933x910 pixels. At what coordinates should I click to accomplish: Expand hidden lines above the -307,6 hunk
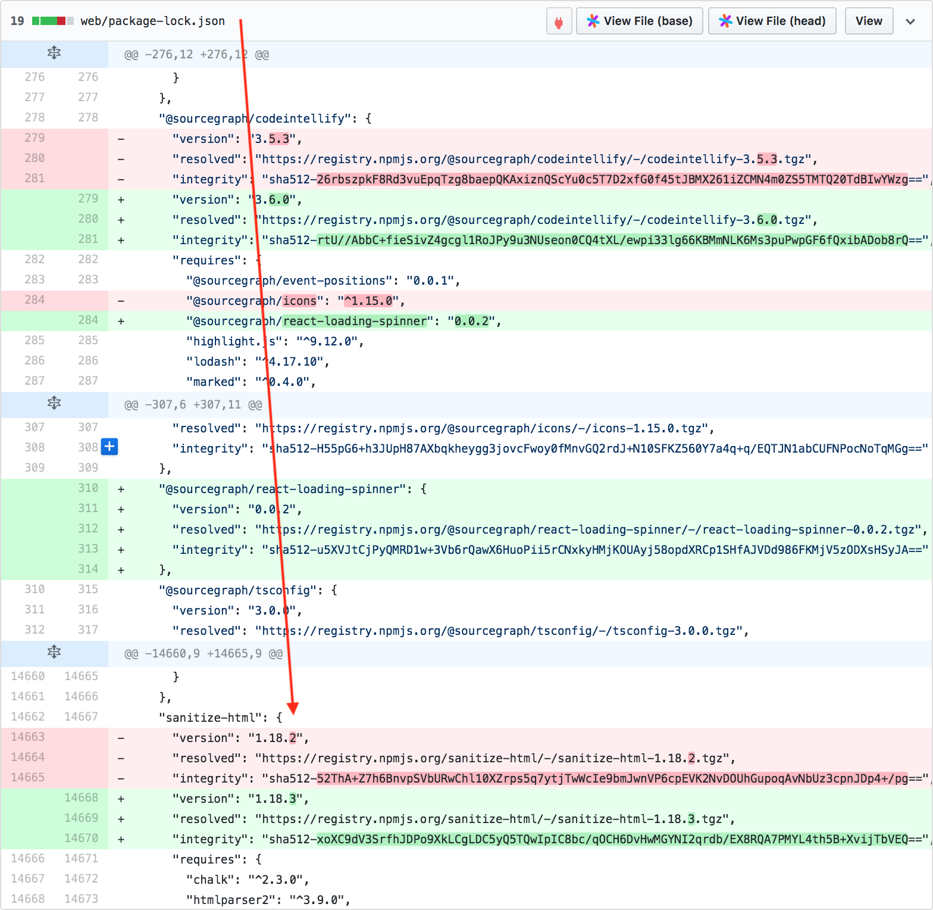coord(54,404)
